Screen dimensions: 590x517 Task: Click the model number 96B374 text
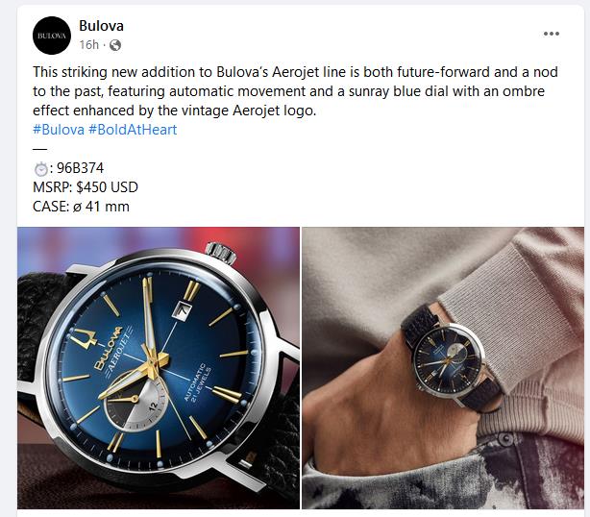point(80,168)
